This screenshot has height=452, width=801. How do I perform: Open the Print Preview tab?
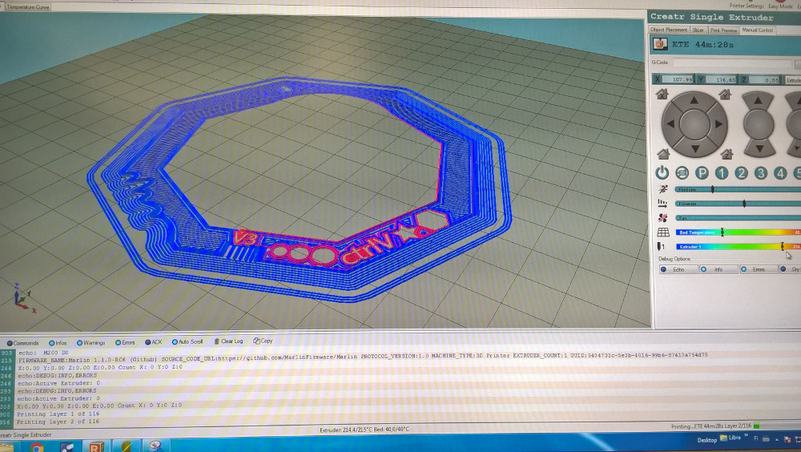point(724,30)
